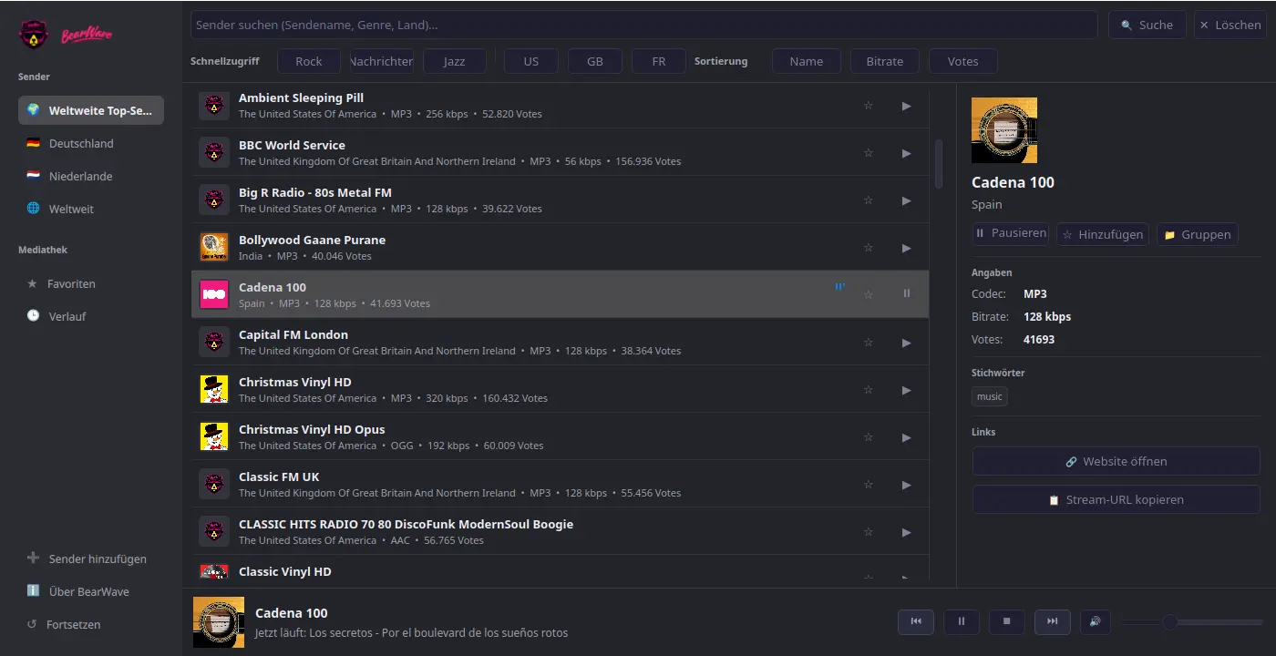Viewport: 1276px width, 656px height.
Task: Toggle favorite star on Cadena 100 row
Action: (868, 295)
